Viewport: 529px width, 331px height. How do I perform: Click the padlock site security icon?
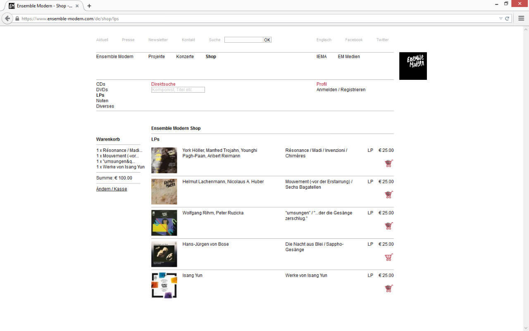[x=17, y=19]
